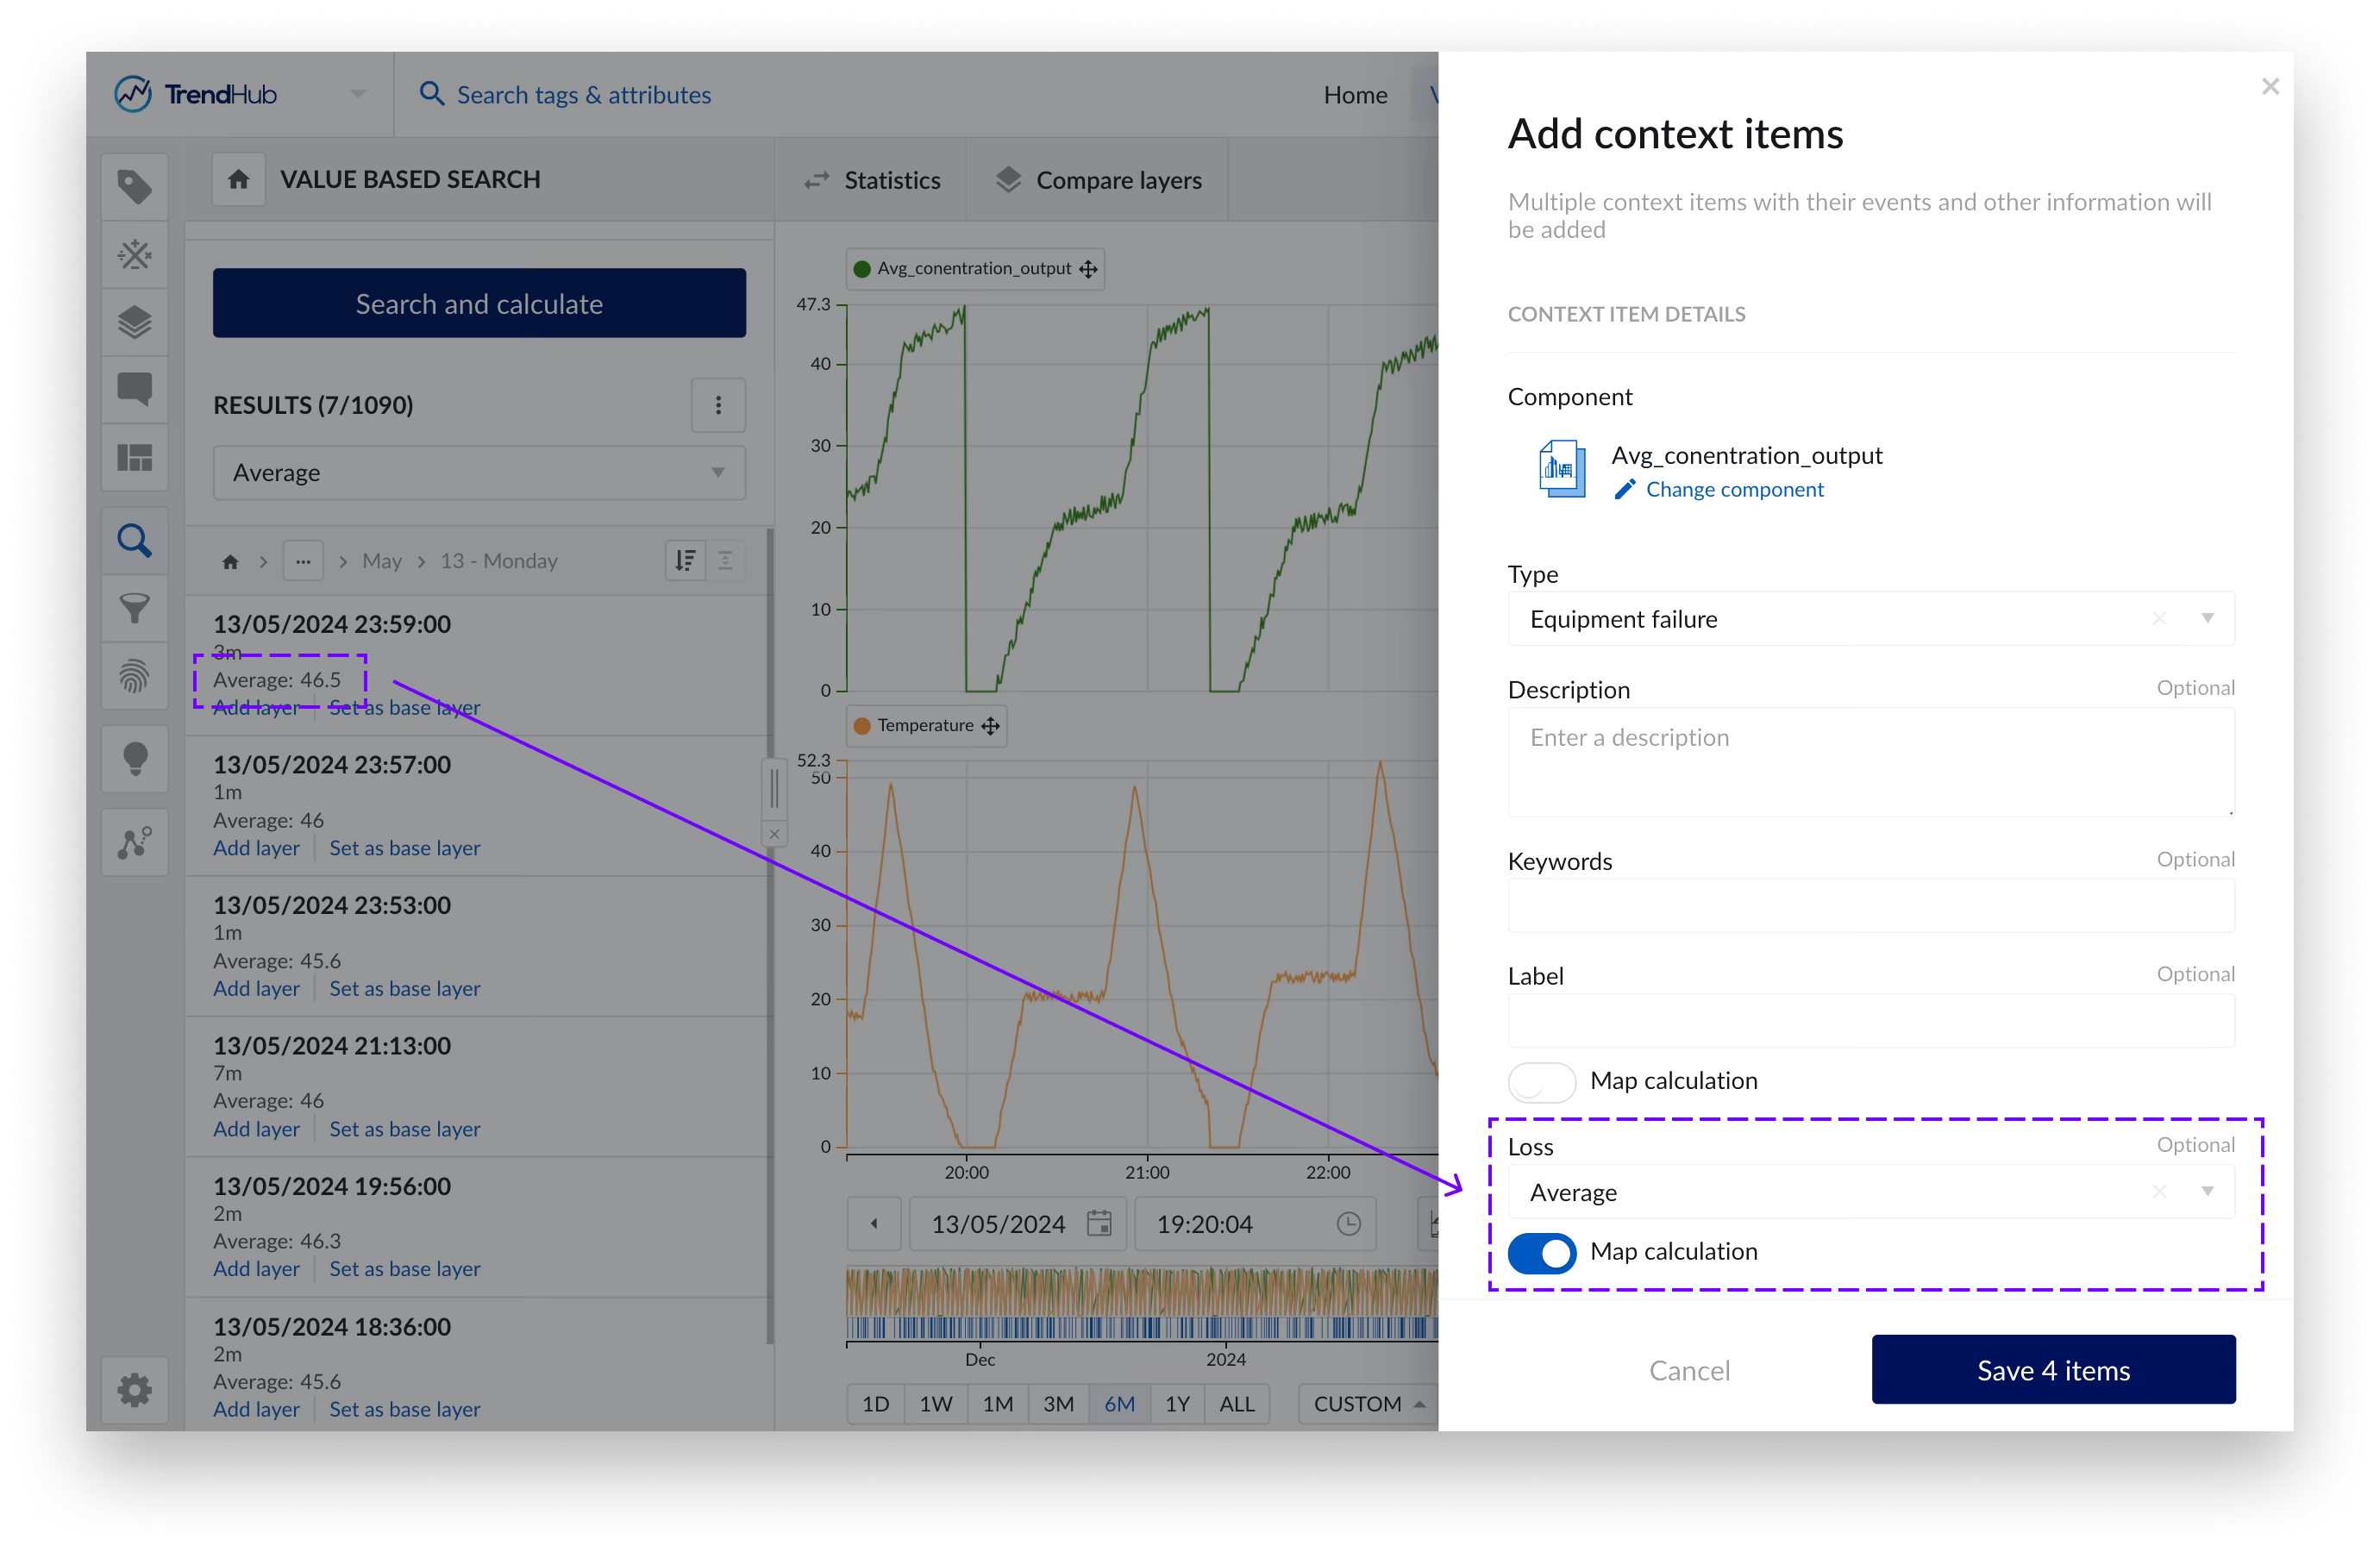The width and height of the screenshot is (2380, 1552).
Task: Open the tags panel in the sidebar
Action: point(134,187)
